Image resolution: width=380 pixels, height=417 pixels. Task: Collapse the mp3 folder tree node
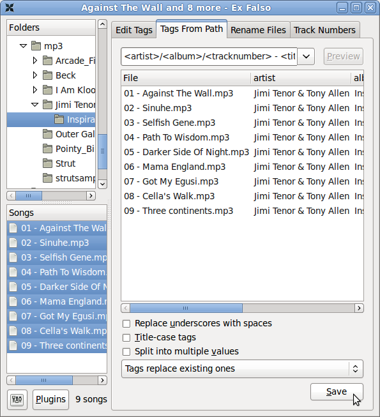[x=24, y=46]
